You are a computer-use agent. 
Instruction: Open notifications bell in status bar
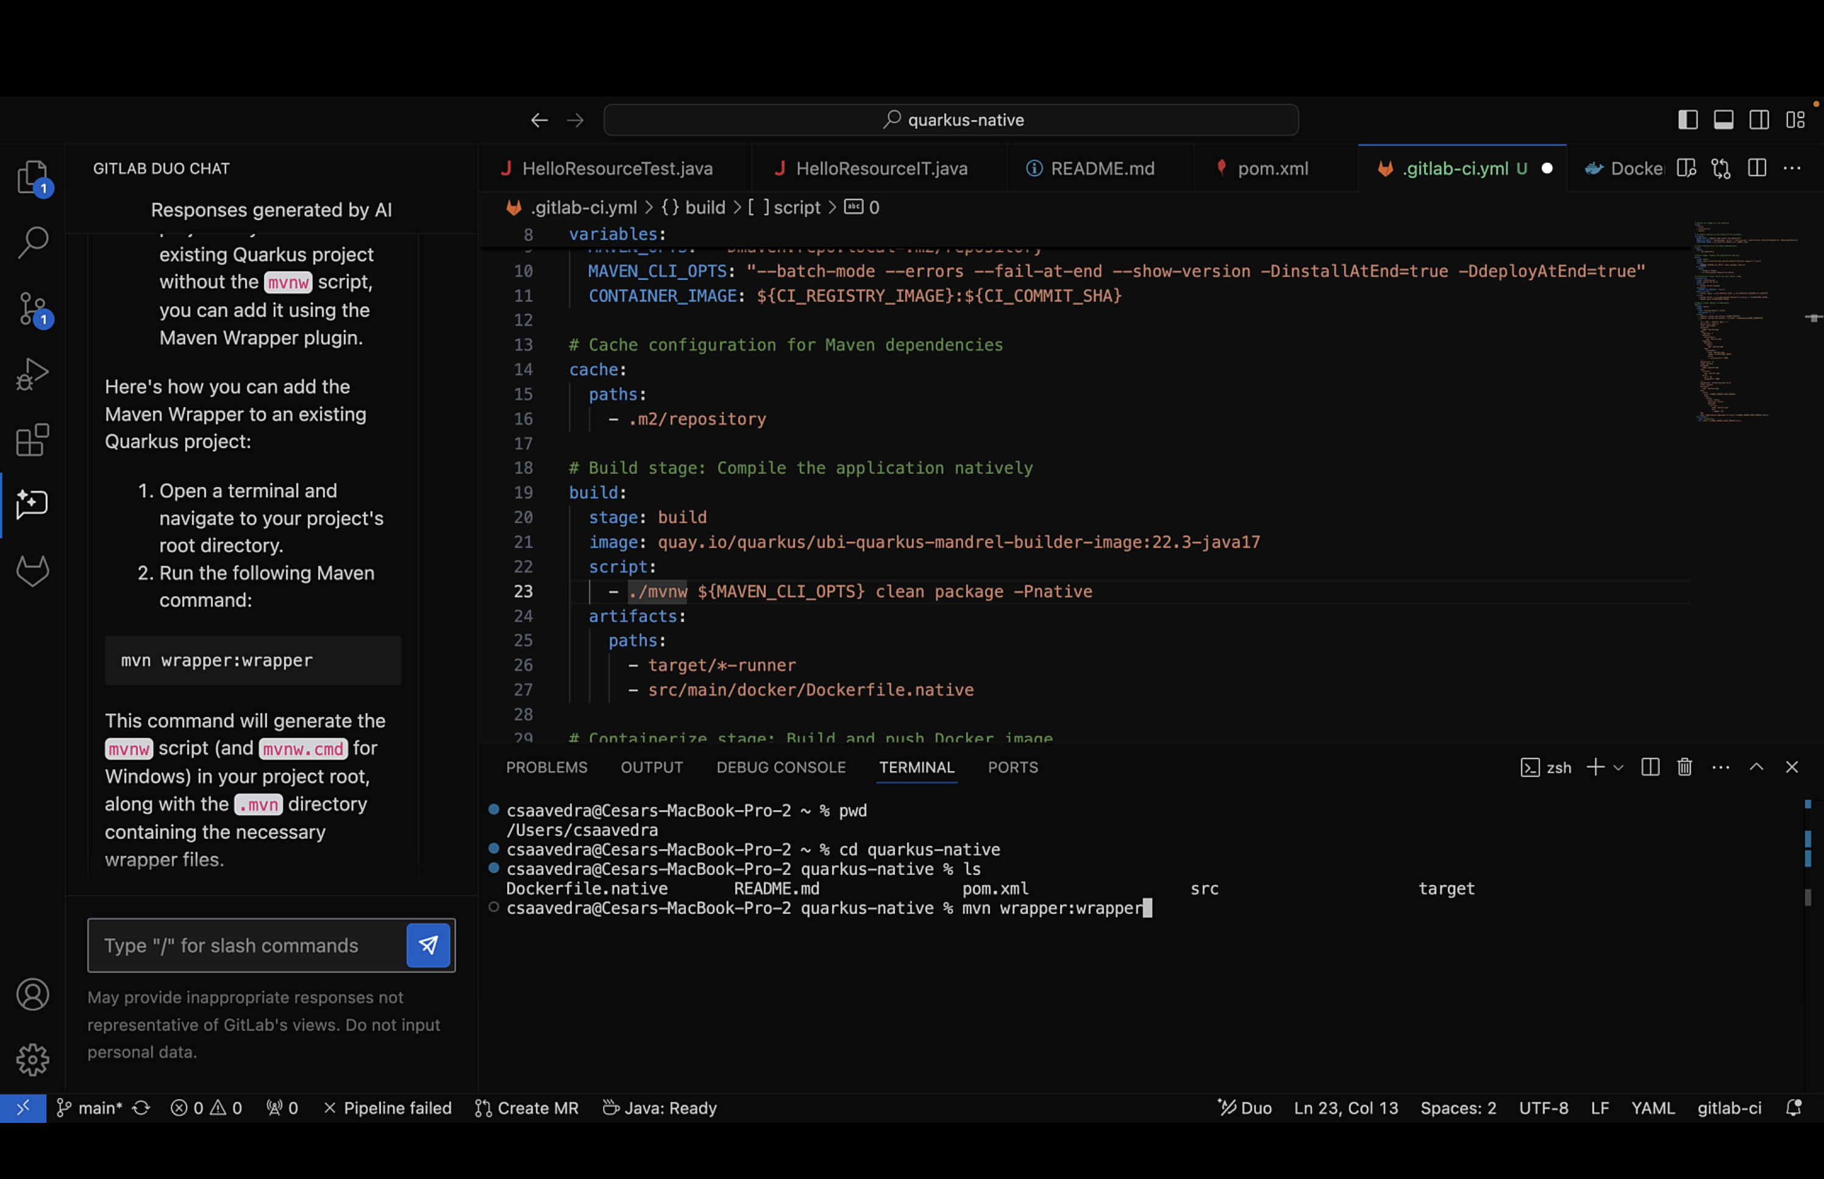pos(1794,1108)
